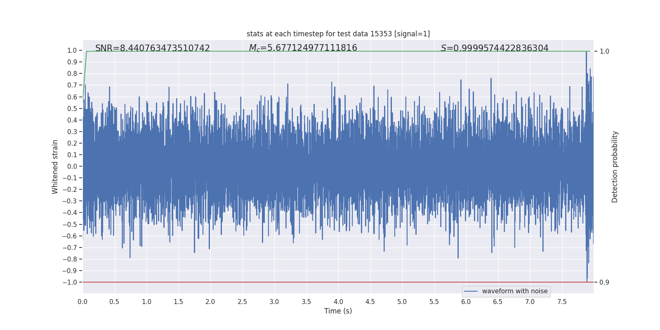
Task: Click the 3.5 tick label on the time axis
Action: 306,302
